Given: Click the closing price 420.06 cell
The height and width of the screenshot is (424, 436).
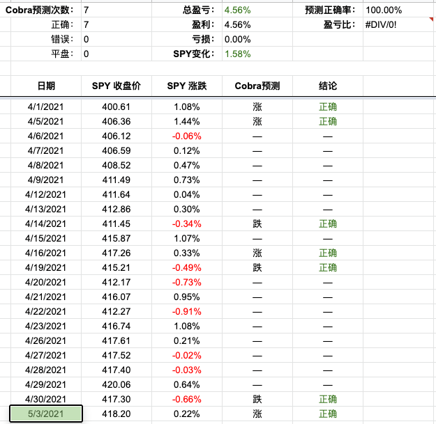Looking at the screenshot, I should tap(116, 384).
